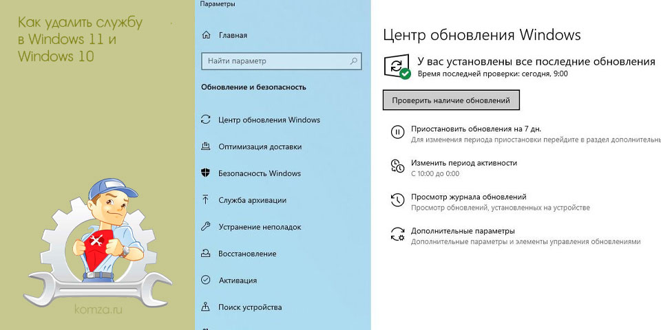
Task: Click the Troubleshoot wrench icon
Action: tap(206, 226)
